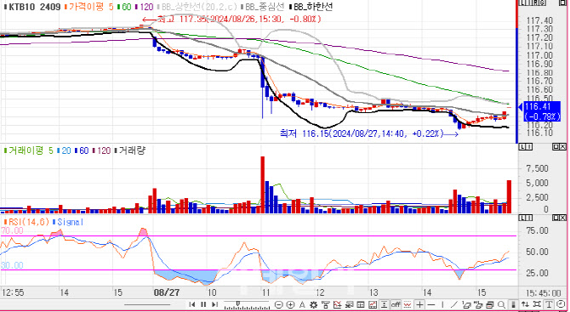Click the magnifier search icon
Screen dimensions: 570x312
pos(502,304)
